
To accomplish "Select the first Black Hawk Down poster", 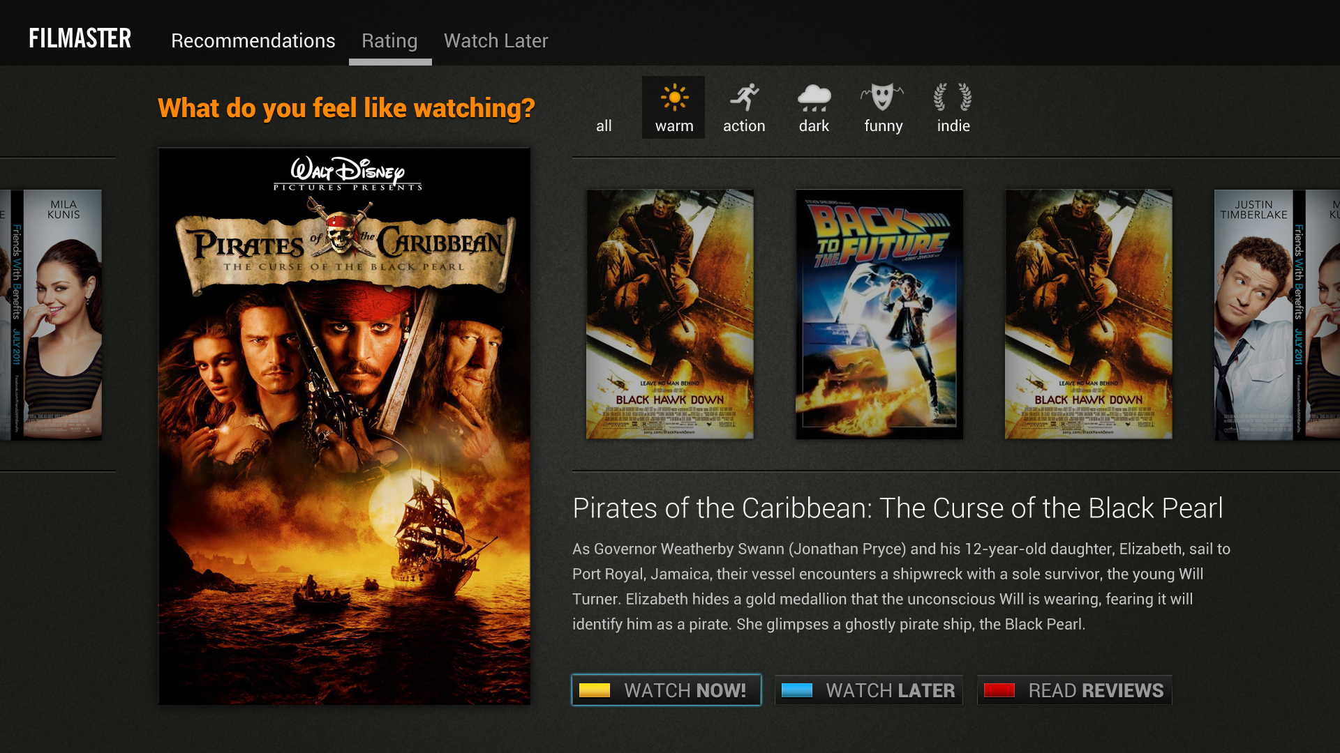I will coord(670,314).
